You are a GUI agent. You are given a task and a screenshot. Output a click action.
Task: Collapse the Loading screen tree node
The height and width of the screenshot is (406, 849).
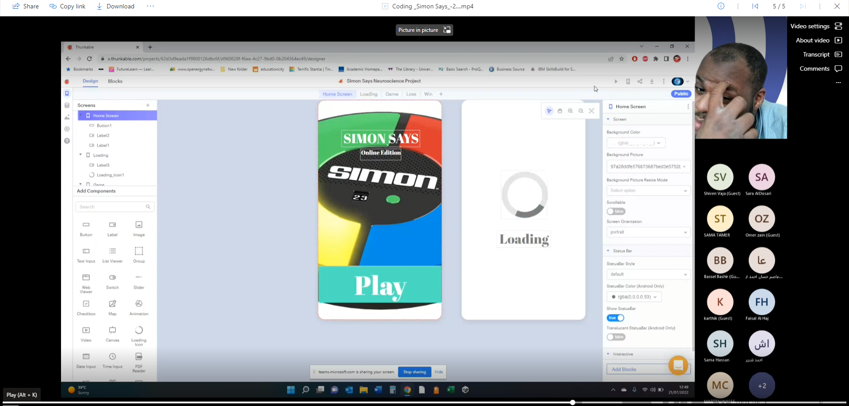tap(80, 155)
